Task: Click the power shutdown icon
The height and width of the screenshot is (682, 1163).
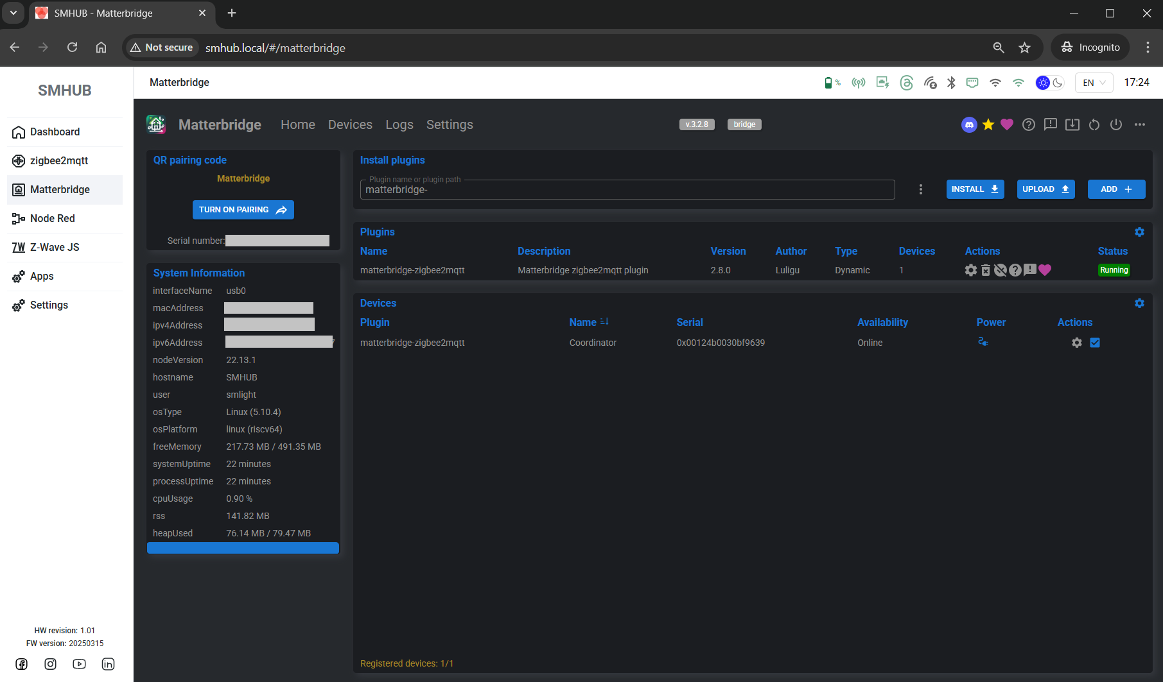Action: (x=1116, y=125)
